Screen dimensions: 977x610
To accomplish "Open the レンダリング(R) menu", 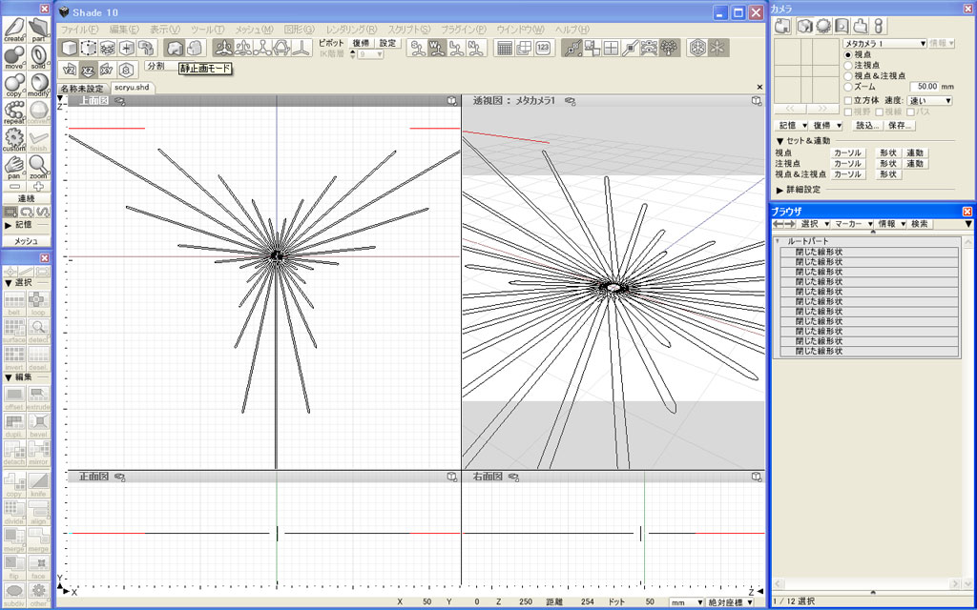I will 351,30.
